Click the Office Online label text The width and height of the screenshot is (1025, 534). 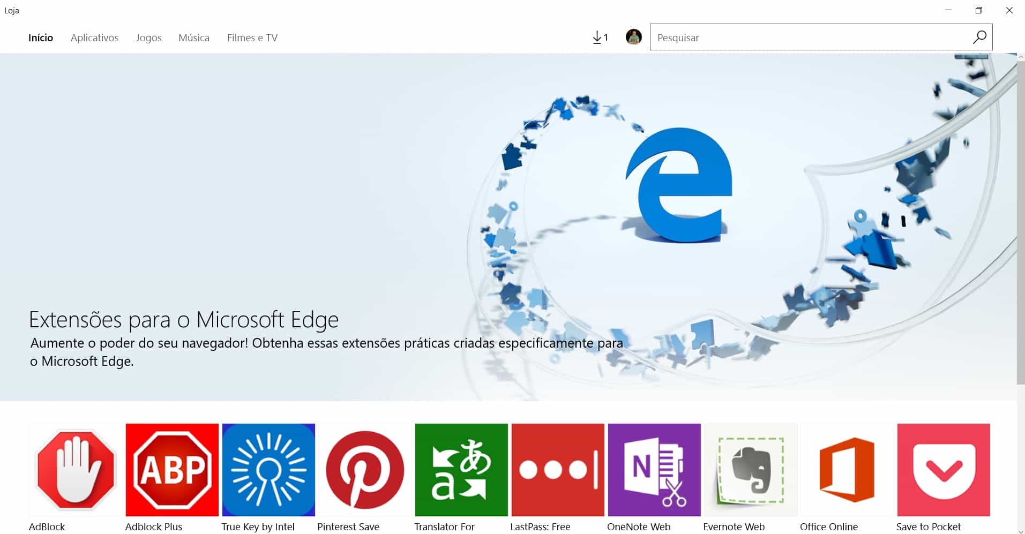click(x=829, y=527)
